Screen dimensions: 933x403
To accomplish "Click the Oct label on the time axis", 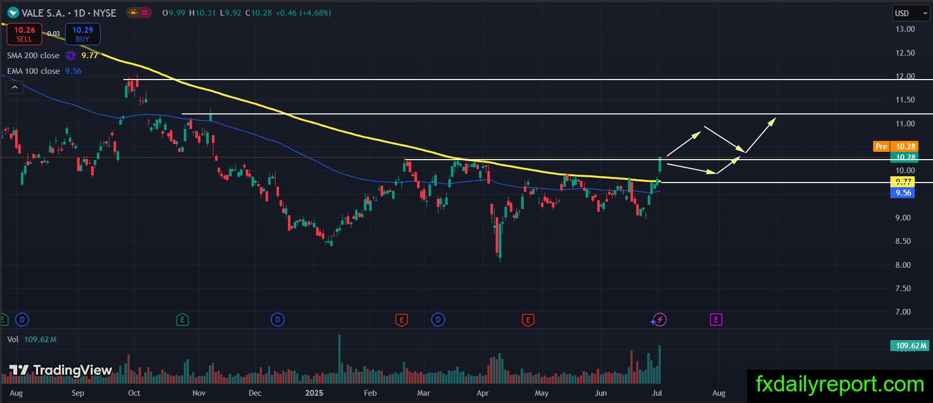I will [134, 393].
